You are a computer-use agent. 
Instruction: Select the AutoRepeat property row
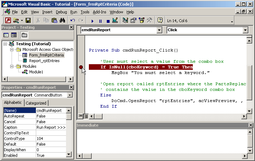point(35,116)
